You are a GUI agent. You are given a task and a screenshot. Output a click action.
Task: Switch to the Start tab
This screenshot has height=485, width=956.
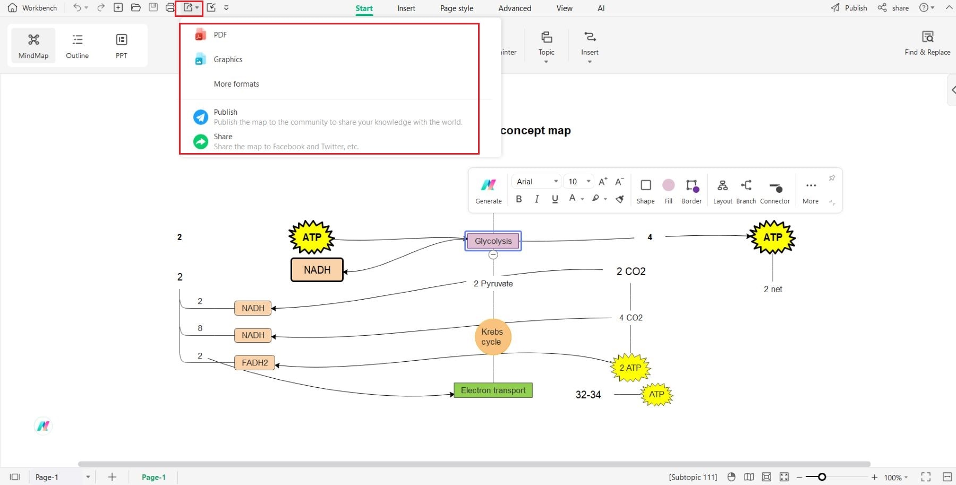pyautogui.click(x=364, y=8)
